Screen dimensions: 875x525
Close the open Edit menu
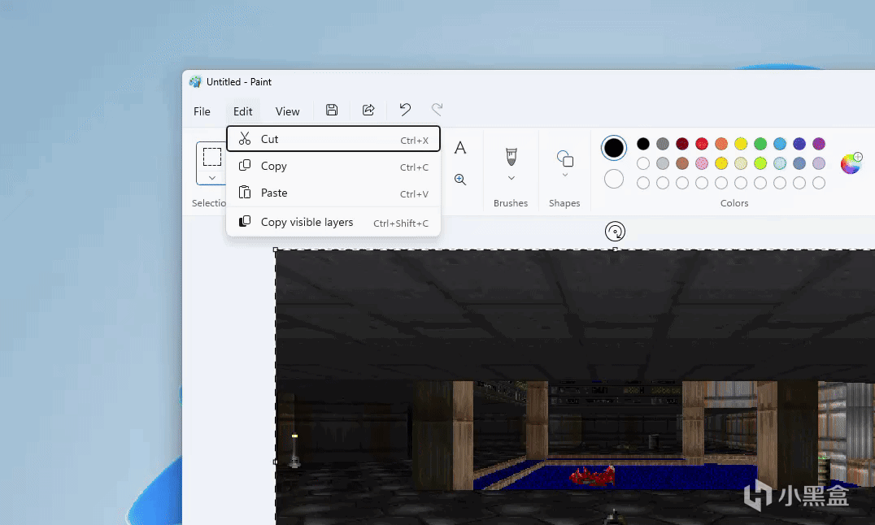coord(243,111)
